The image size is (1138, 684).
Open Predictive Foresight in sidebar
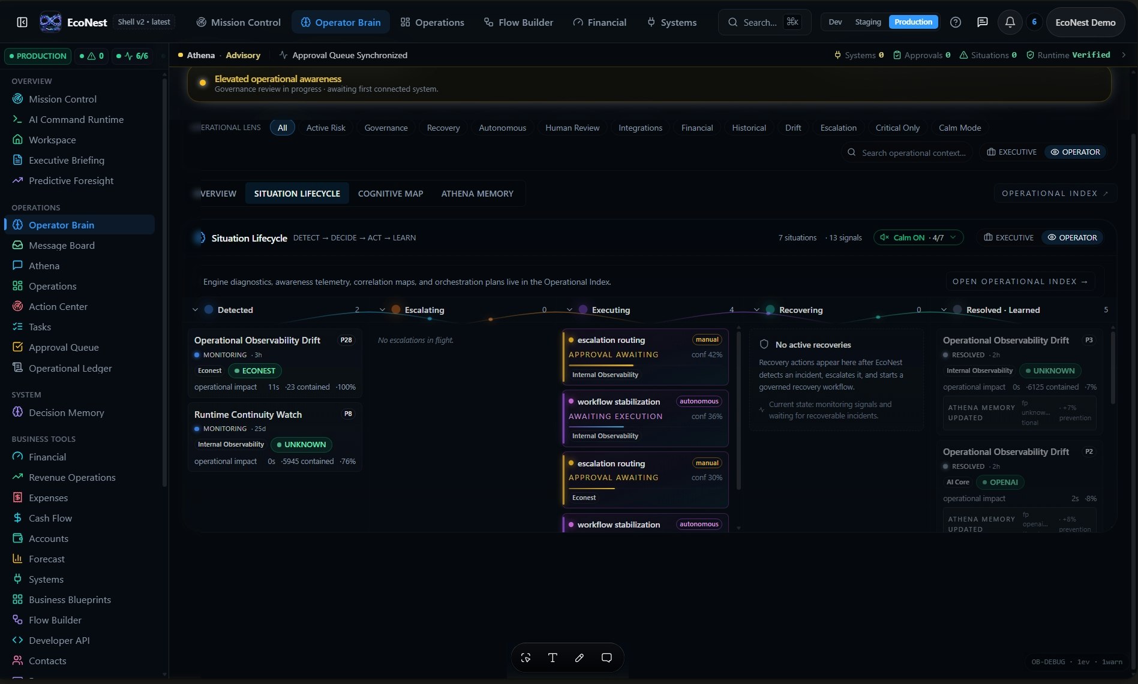tap(71, 180)
